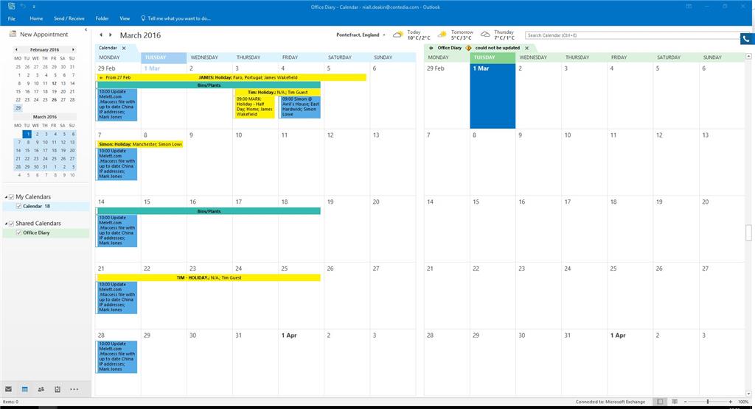Screen dimensions: 755x409
Task: Open Mail view in navigation bar
Action: pos(8,389)
